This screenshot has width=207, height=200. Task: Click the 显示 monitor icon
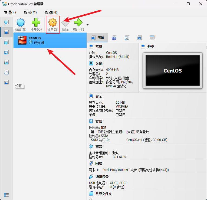(91, 96)
